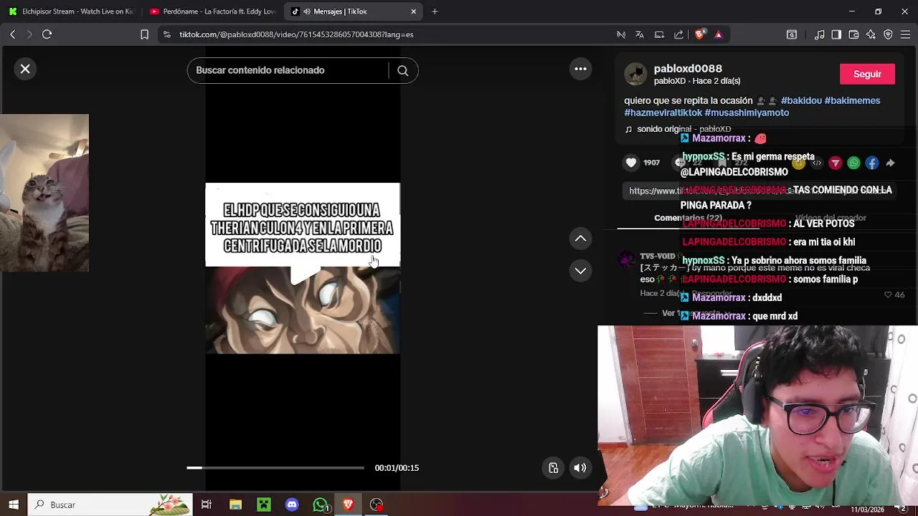
Task: Click the translate page icon
Action: click(640, 34)
